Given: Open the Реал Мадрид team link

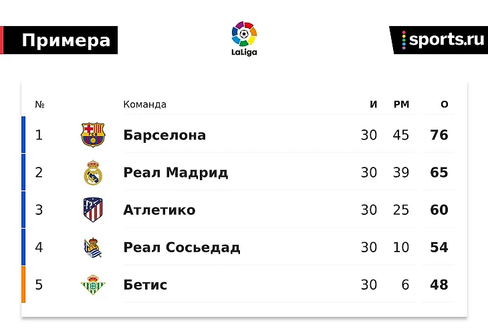Looking at the screenshot, I should click(x=176, y=173).
